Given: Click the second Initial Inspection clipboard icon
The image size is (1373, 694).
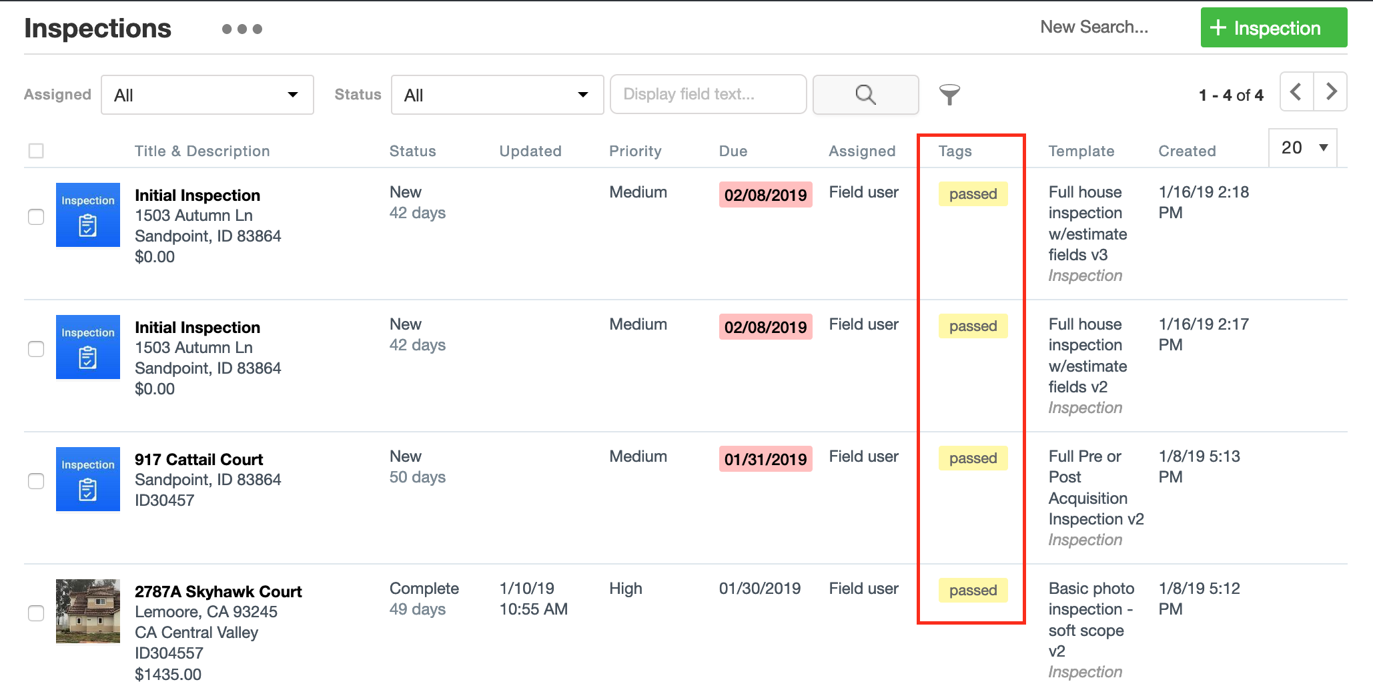Looking at the screenshot, I should pyautogui.click(x=87, y=347).
